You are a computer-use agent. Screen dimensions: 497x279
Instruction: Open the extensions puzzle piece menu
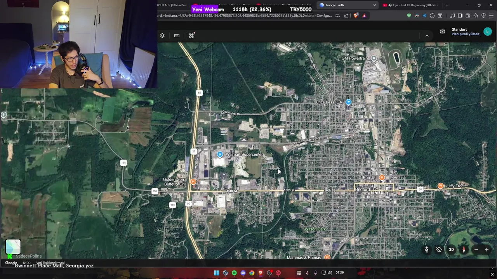click(x=432, y=15)
